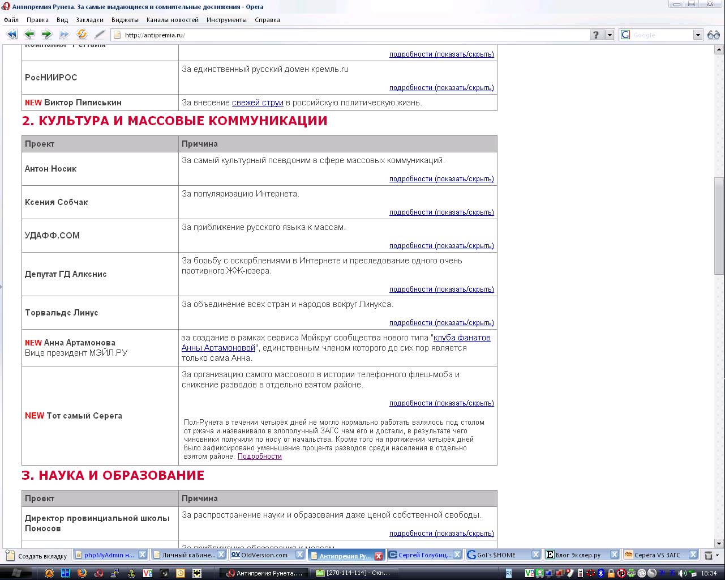Open the Каналы новостей menu
725x580 pixels.
pos(173,20)
